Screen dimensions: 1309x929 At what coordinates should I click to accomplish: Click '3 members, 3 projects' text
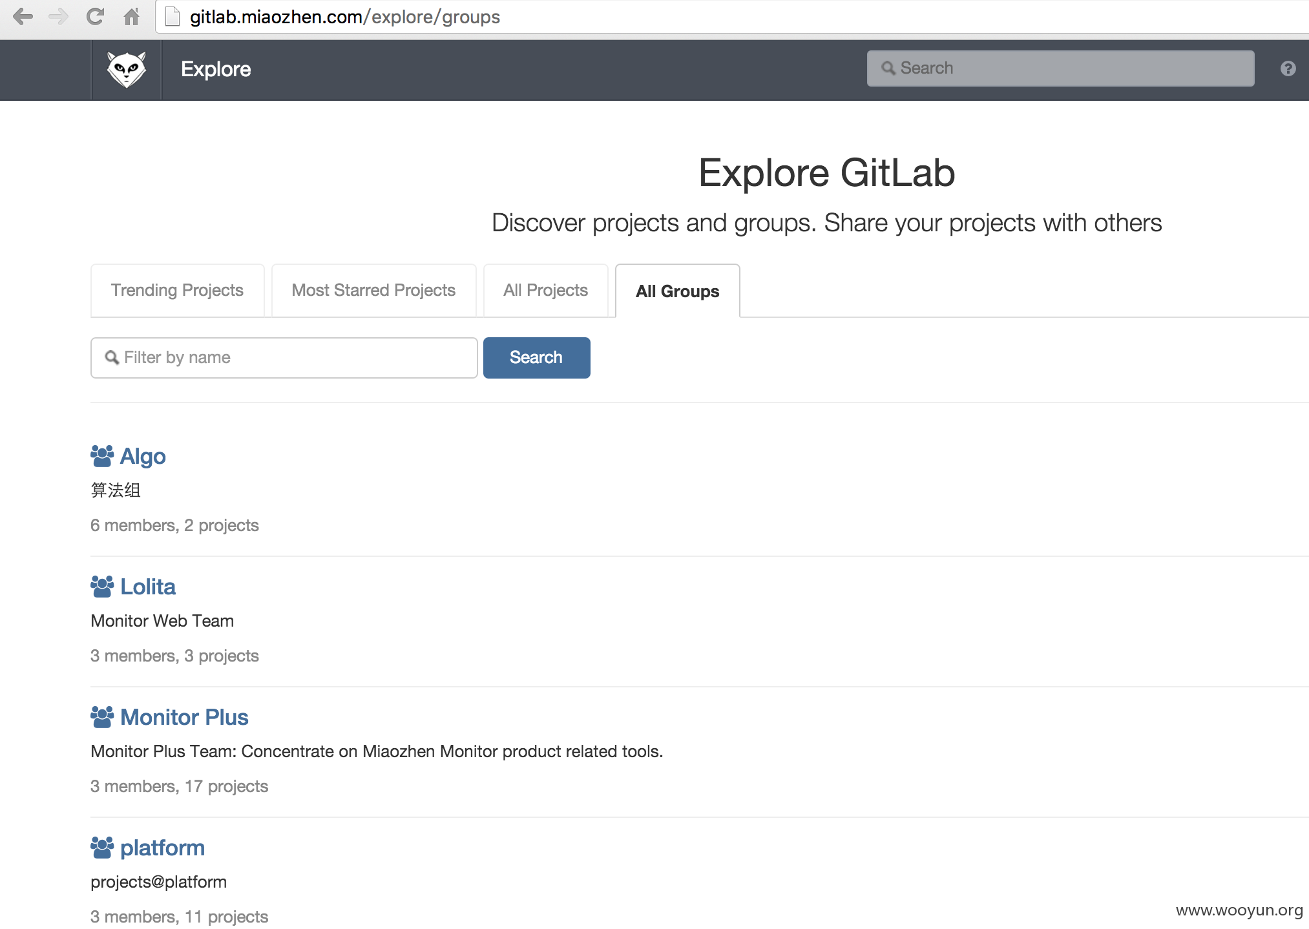click(x=174, y=656)
